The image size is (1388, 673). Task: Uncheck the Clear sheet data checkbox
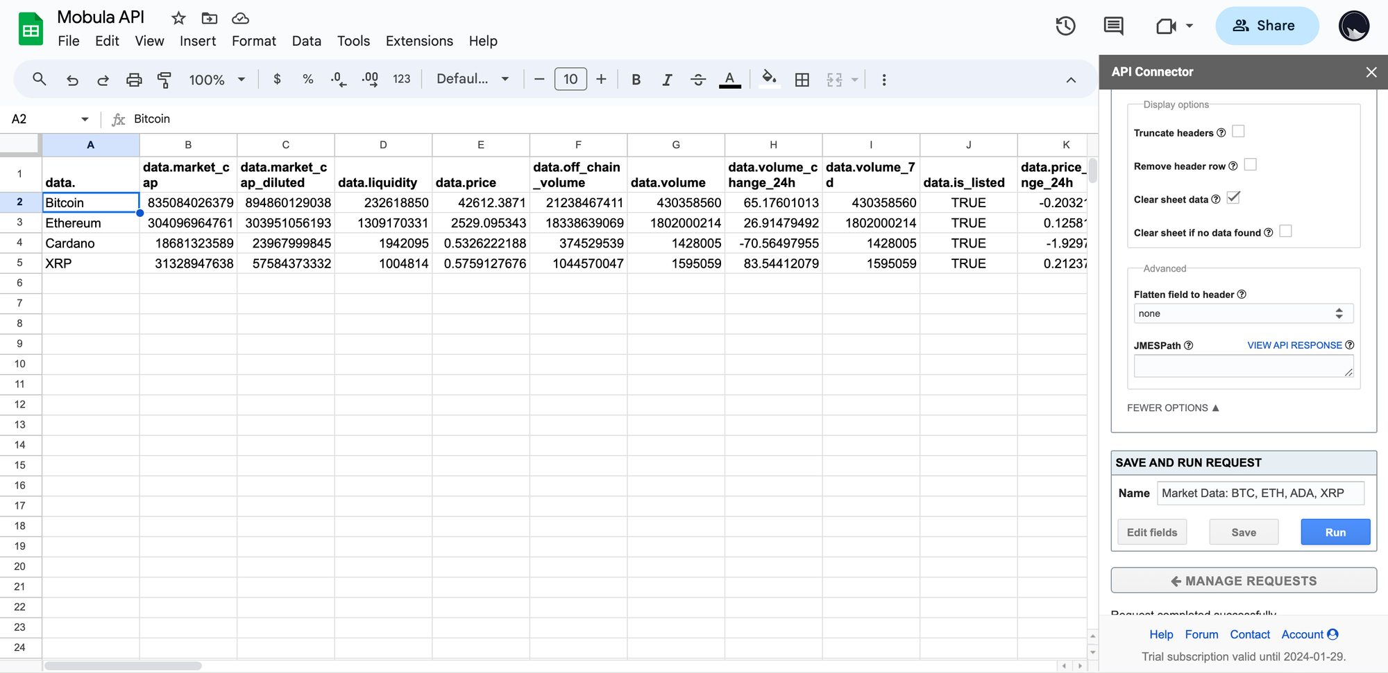pos(1233,198)
